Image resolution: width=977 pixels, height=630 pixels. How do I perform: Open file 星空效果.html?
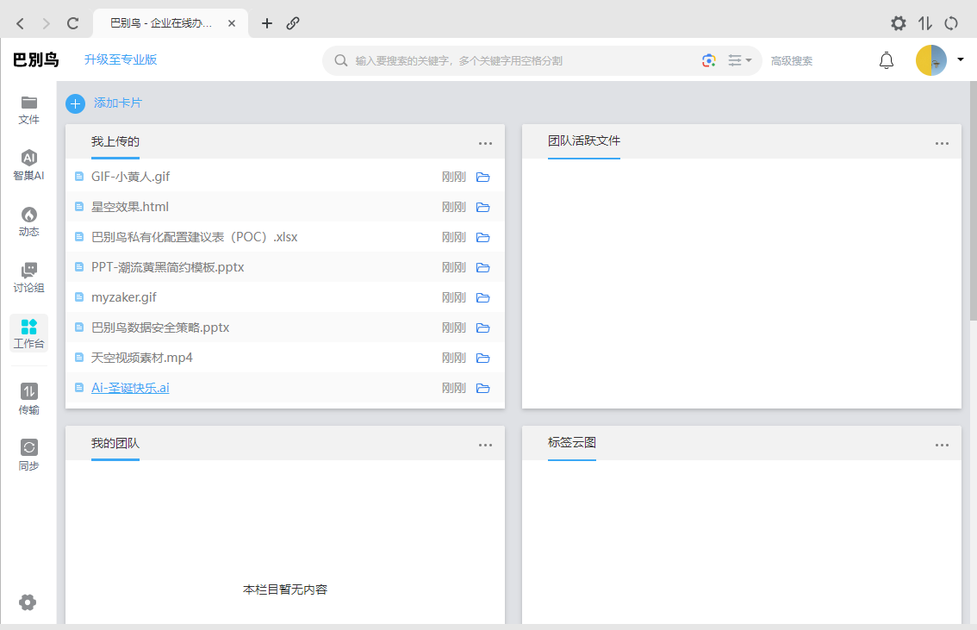(129, 207)
